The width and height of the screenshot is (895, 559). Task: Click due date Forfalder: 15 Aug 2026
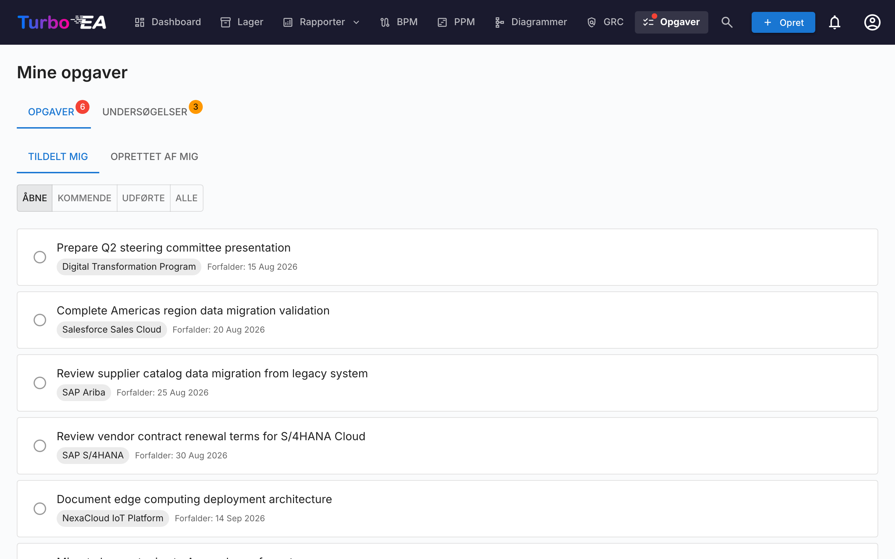point(252,267)
